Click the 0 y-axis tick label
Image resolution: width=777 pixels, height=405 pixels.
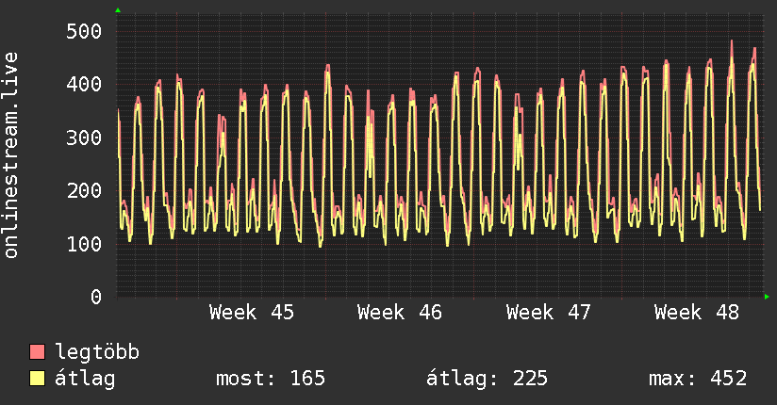(96, 298)
